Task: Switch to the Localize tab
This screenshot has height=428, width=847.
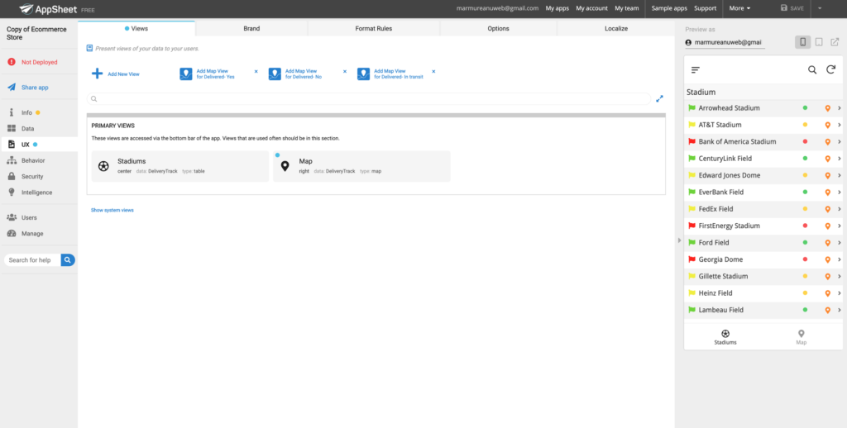Action: click(x=615, y=29)
